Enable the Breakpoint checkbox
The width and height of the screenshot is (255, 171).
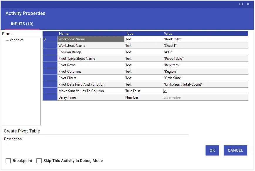coord(8,161)
